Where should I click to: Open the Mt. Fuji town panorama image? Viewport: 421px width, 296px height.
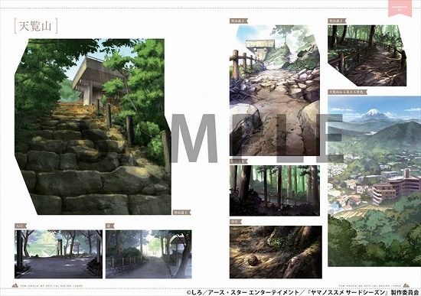click(x=374, y=181)
